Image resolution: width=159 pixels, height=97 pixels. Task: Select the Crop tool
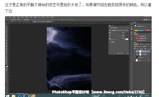[x=7, y=32]
